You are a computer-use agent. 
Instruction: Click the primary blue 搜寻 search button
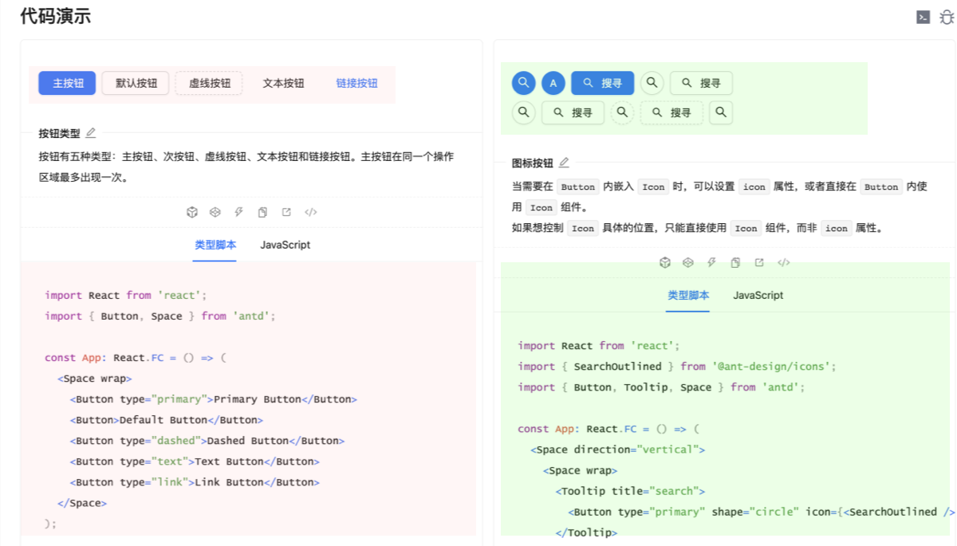pos(602,83)
